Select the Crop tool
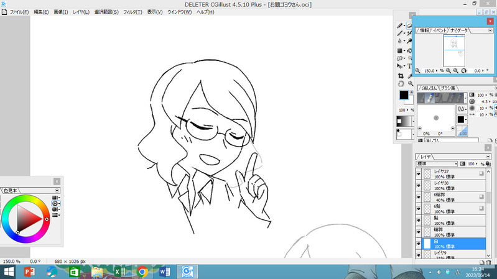 (401, 76)
